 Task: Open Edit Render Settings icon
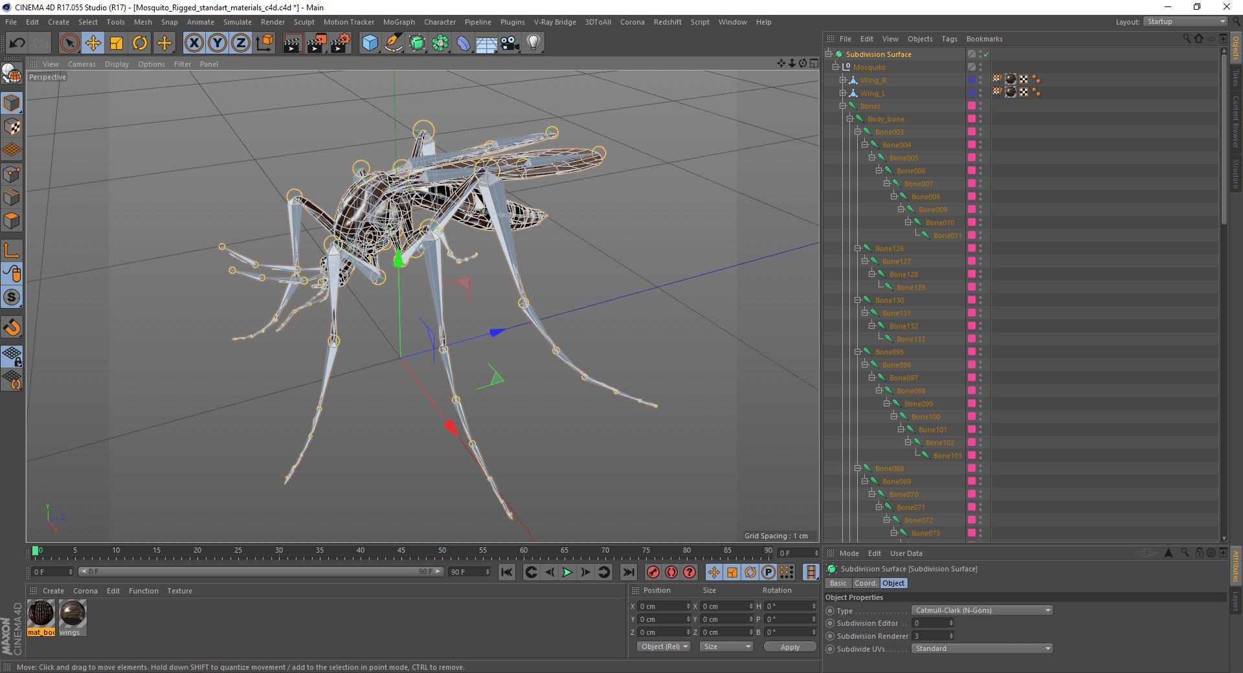pyautogui.click(x=341, y=43)
